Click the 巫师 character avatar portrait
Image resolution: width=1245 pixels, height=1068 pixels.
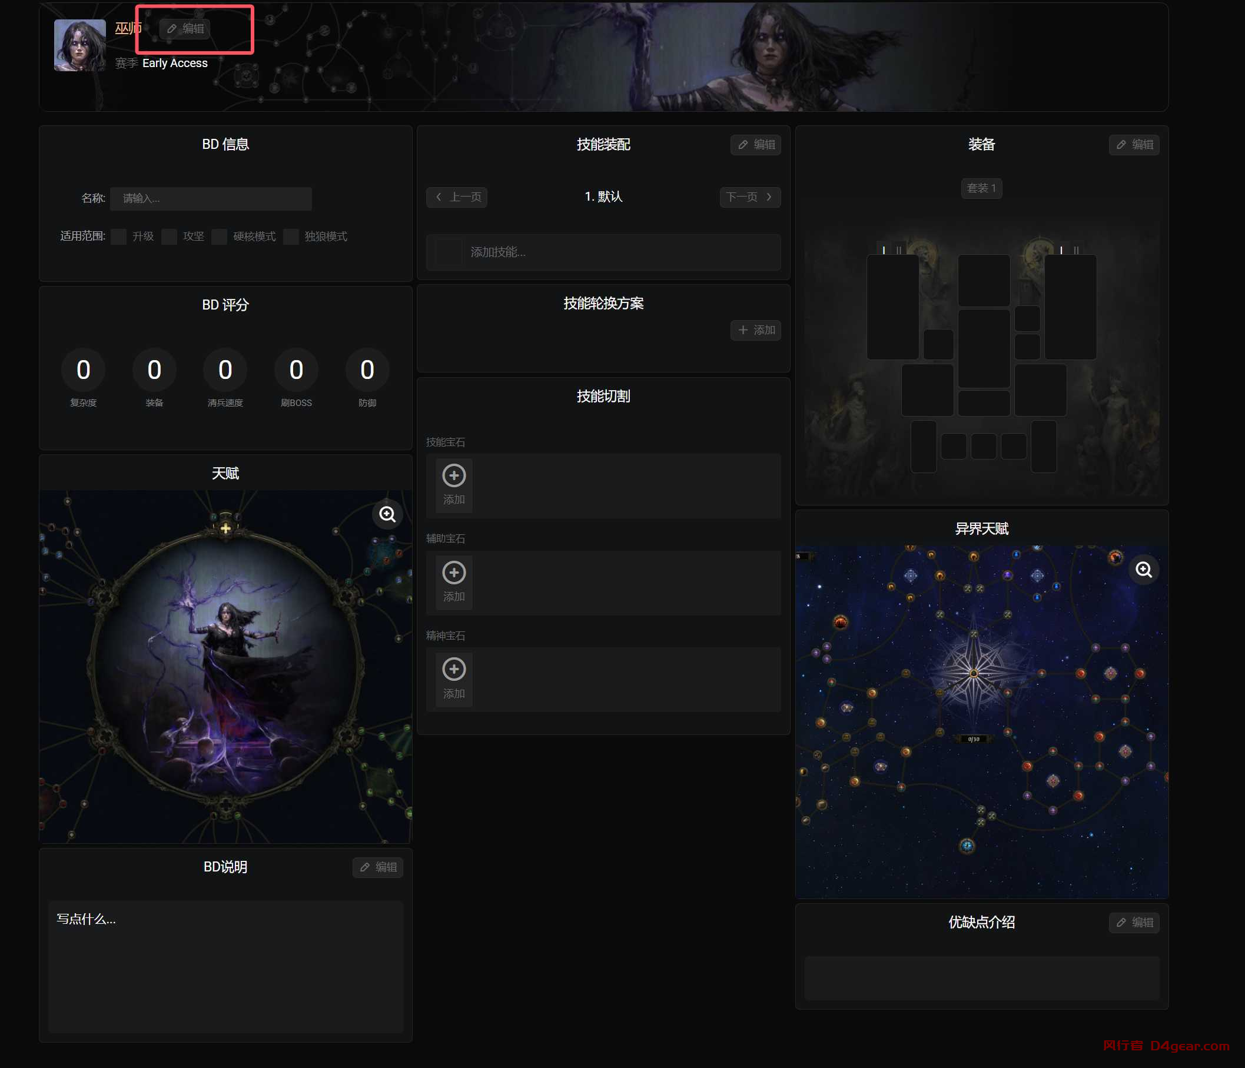pyautogui.click(x=80, y=45)
